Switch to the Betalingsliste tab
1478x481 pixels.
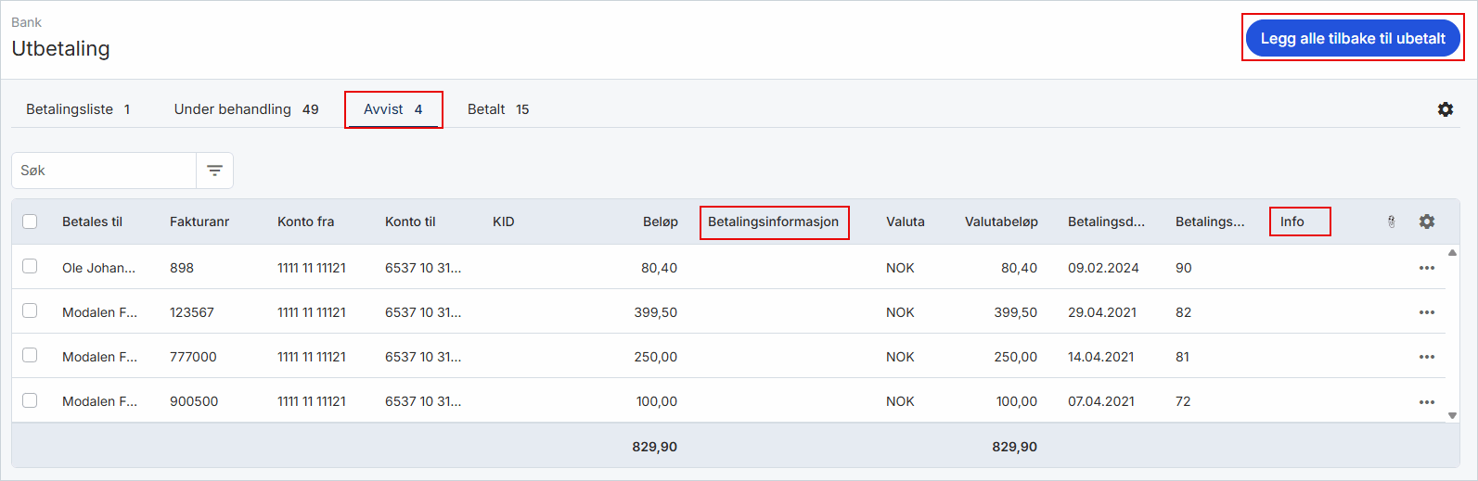click(x=78, y=109)
